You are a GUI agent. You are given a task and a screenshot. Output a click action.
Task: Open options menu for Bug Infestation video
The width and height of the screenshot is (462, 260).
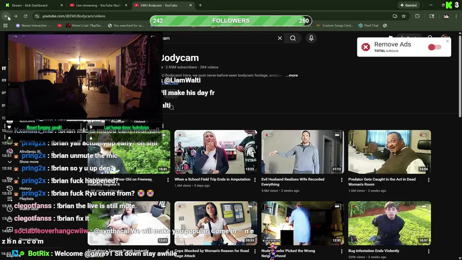[429, 251]
